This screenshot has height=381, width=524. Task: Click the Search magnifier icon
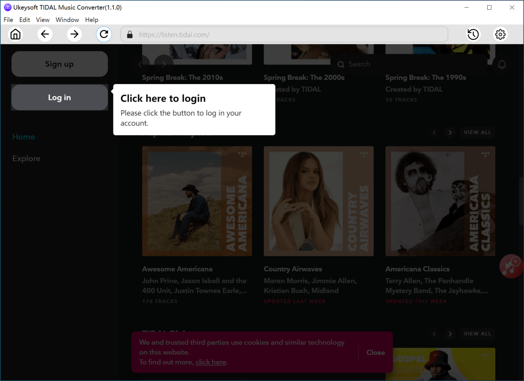click(341, 64)
